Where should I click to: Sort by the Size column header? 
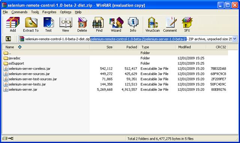click(102, 47)
